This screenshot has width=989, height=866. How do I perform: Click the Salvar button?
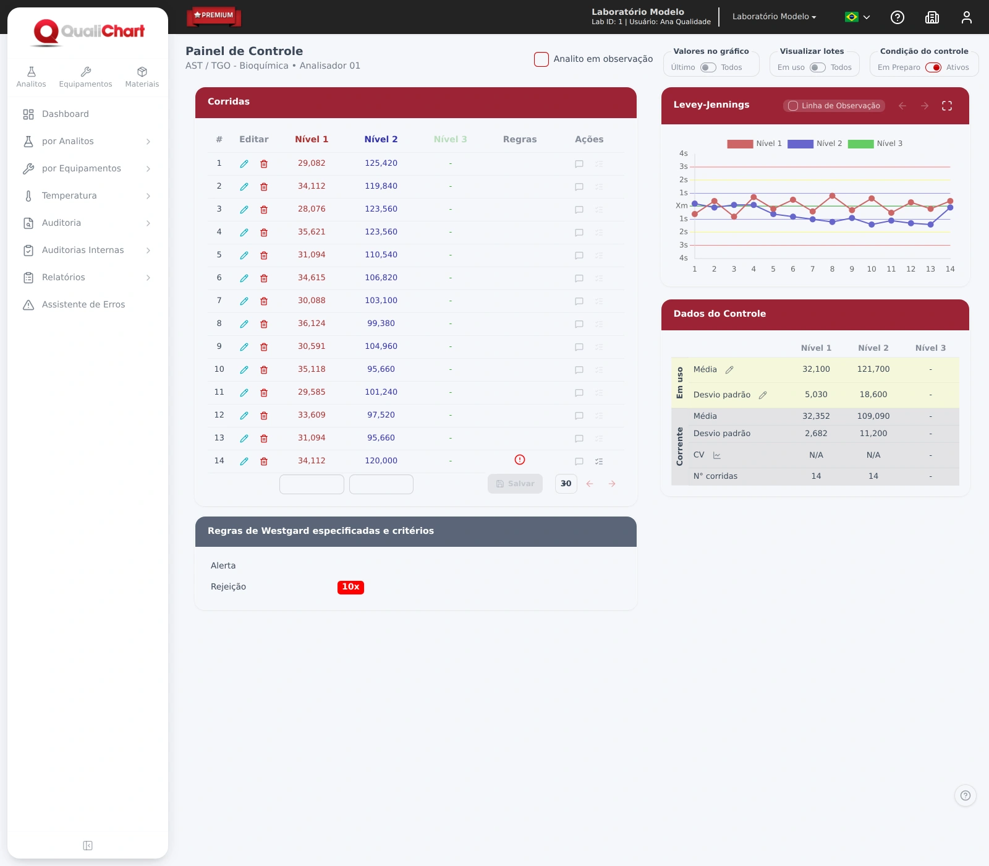coord(515,484)
